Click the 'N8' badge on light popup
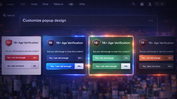The width and height of the screenshot is (177, 99). [35, 66]
